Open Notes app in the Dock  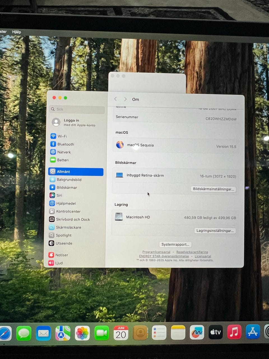[178, 333]
